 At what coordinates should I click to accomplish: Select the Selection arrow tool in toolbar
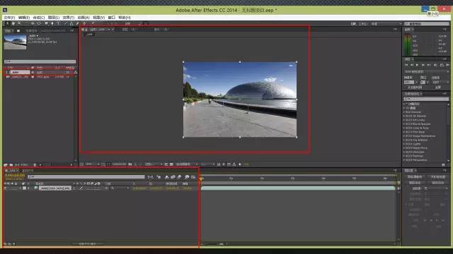click(8, 23)
